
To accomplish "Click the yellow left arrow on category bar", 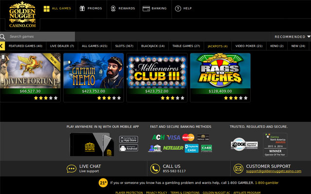I will click(x=2, y=46).
